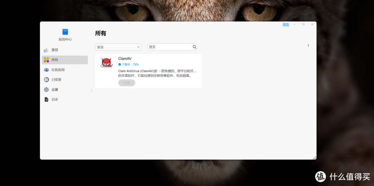Screen dimensions: 374x186
Task: Click the App Center shopping bag icon
Action: click(65, 32)
